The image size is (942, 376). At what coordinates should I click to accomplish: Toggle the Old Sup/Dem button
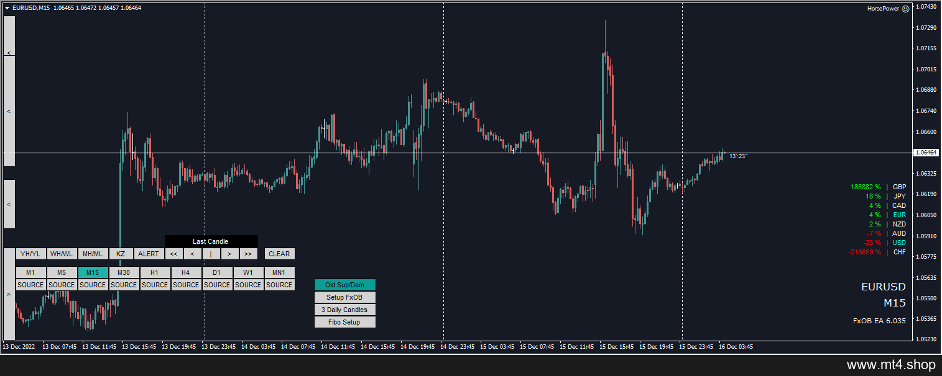tap(345, 285)
